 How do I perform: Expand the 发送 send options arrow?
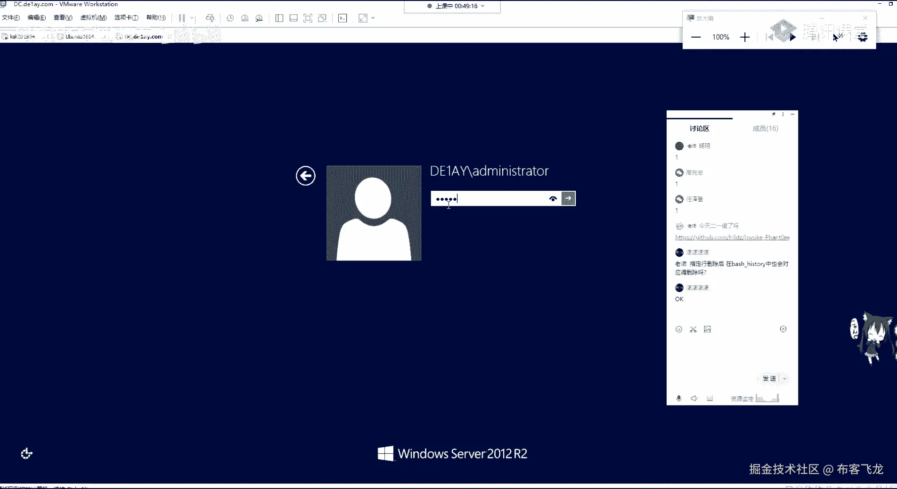click(785, 379)
